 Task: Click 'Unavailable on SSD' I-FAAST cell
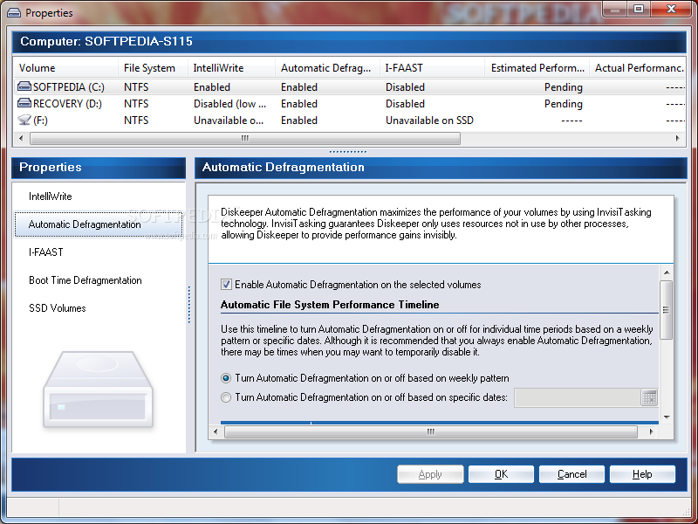429,121
